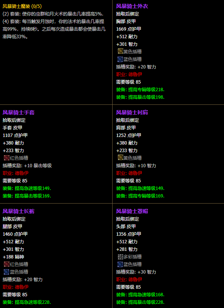Click +301 智力 on 风暴骑士外衣
Image resolution: width=224 pixels, height=308 pixels.
click(127, 44)
